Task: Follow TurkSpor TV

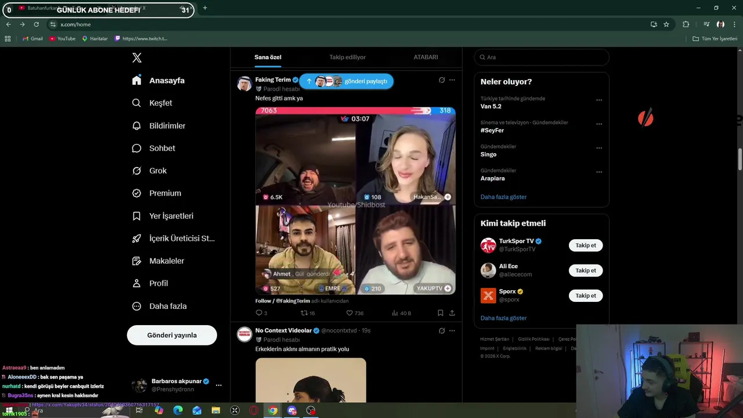Action: coord(586,246)
